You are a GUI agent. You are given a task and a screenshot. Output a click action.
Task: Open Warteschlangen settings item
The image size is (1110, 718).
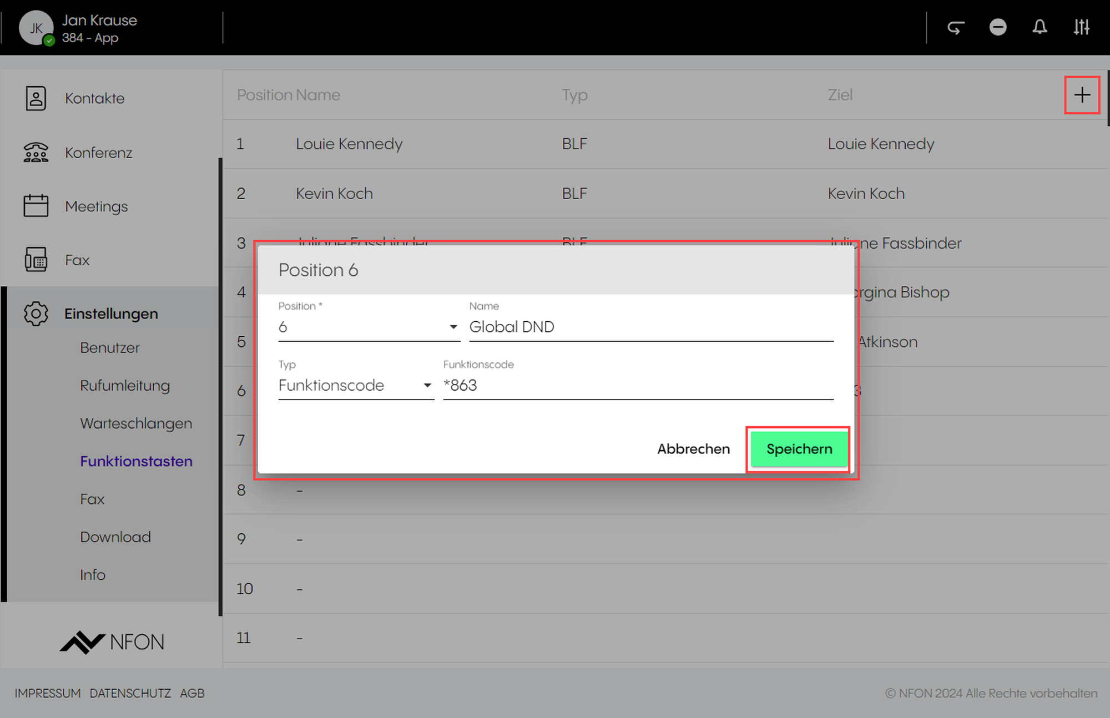pyautogui.click(x=136, y=423)
